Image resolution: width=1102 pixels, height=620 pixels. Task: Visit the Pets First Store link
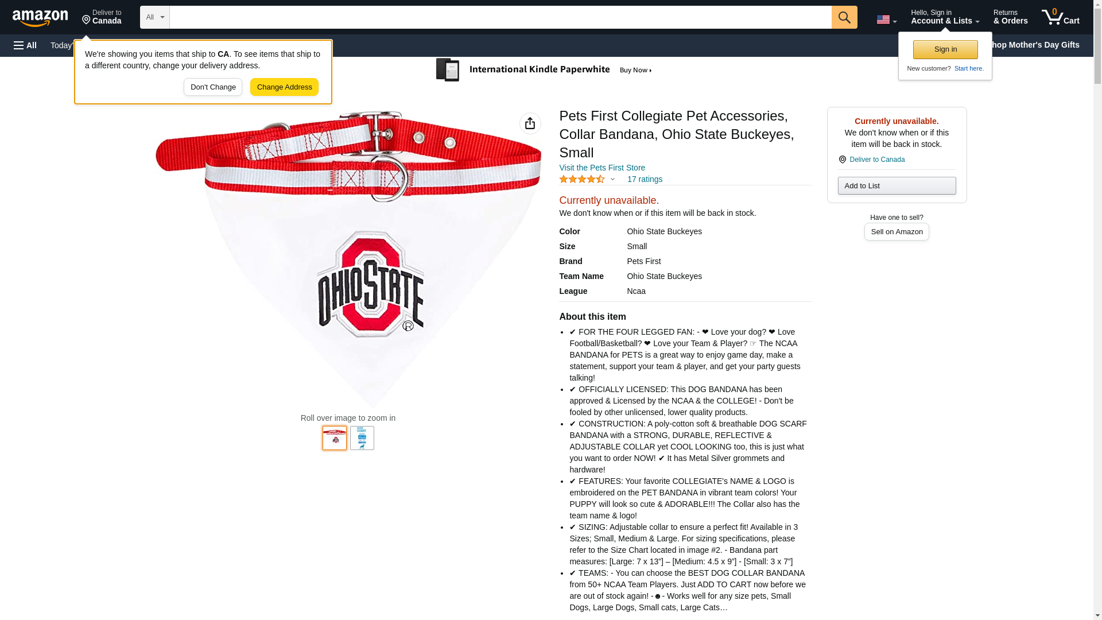tap(602, 168)
